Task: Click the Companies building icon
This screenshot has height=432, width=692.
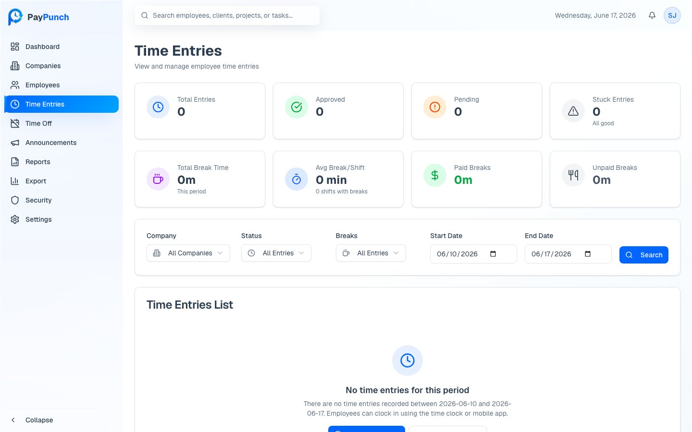Action: [x=15, y=66]
